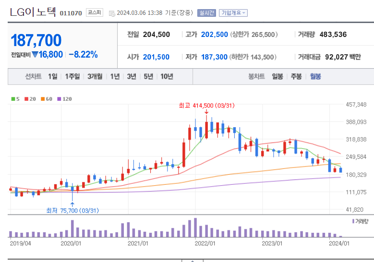Screen dimensions: 374x262
Task: Click the blue down triangle next to 16,800
Action: (35, 55)
